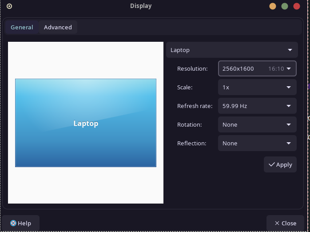Click the orange minimize window button
The height and width of the screenshot is (232, 310).
tap(273, 6)
